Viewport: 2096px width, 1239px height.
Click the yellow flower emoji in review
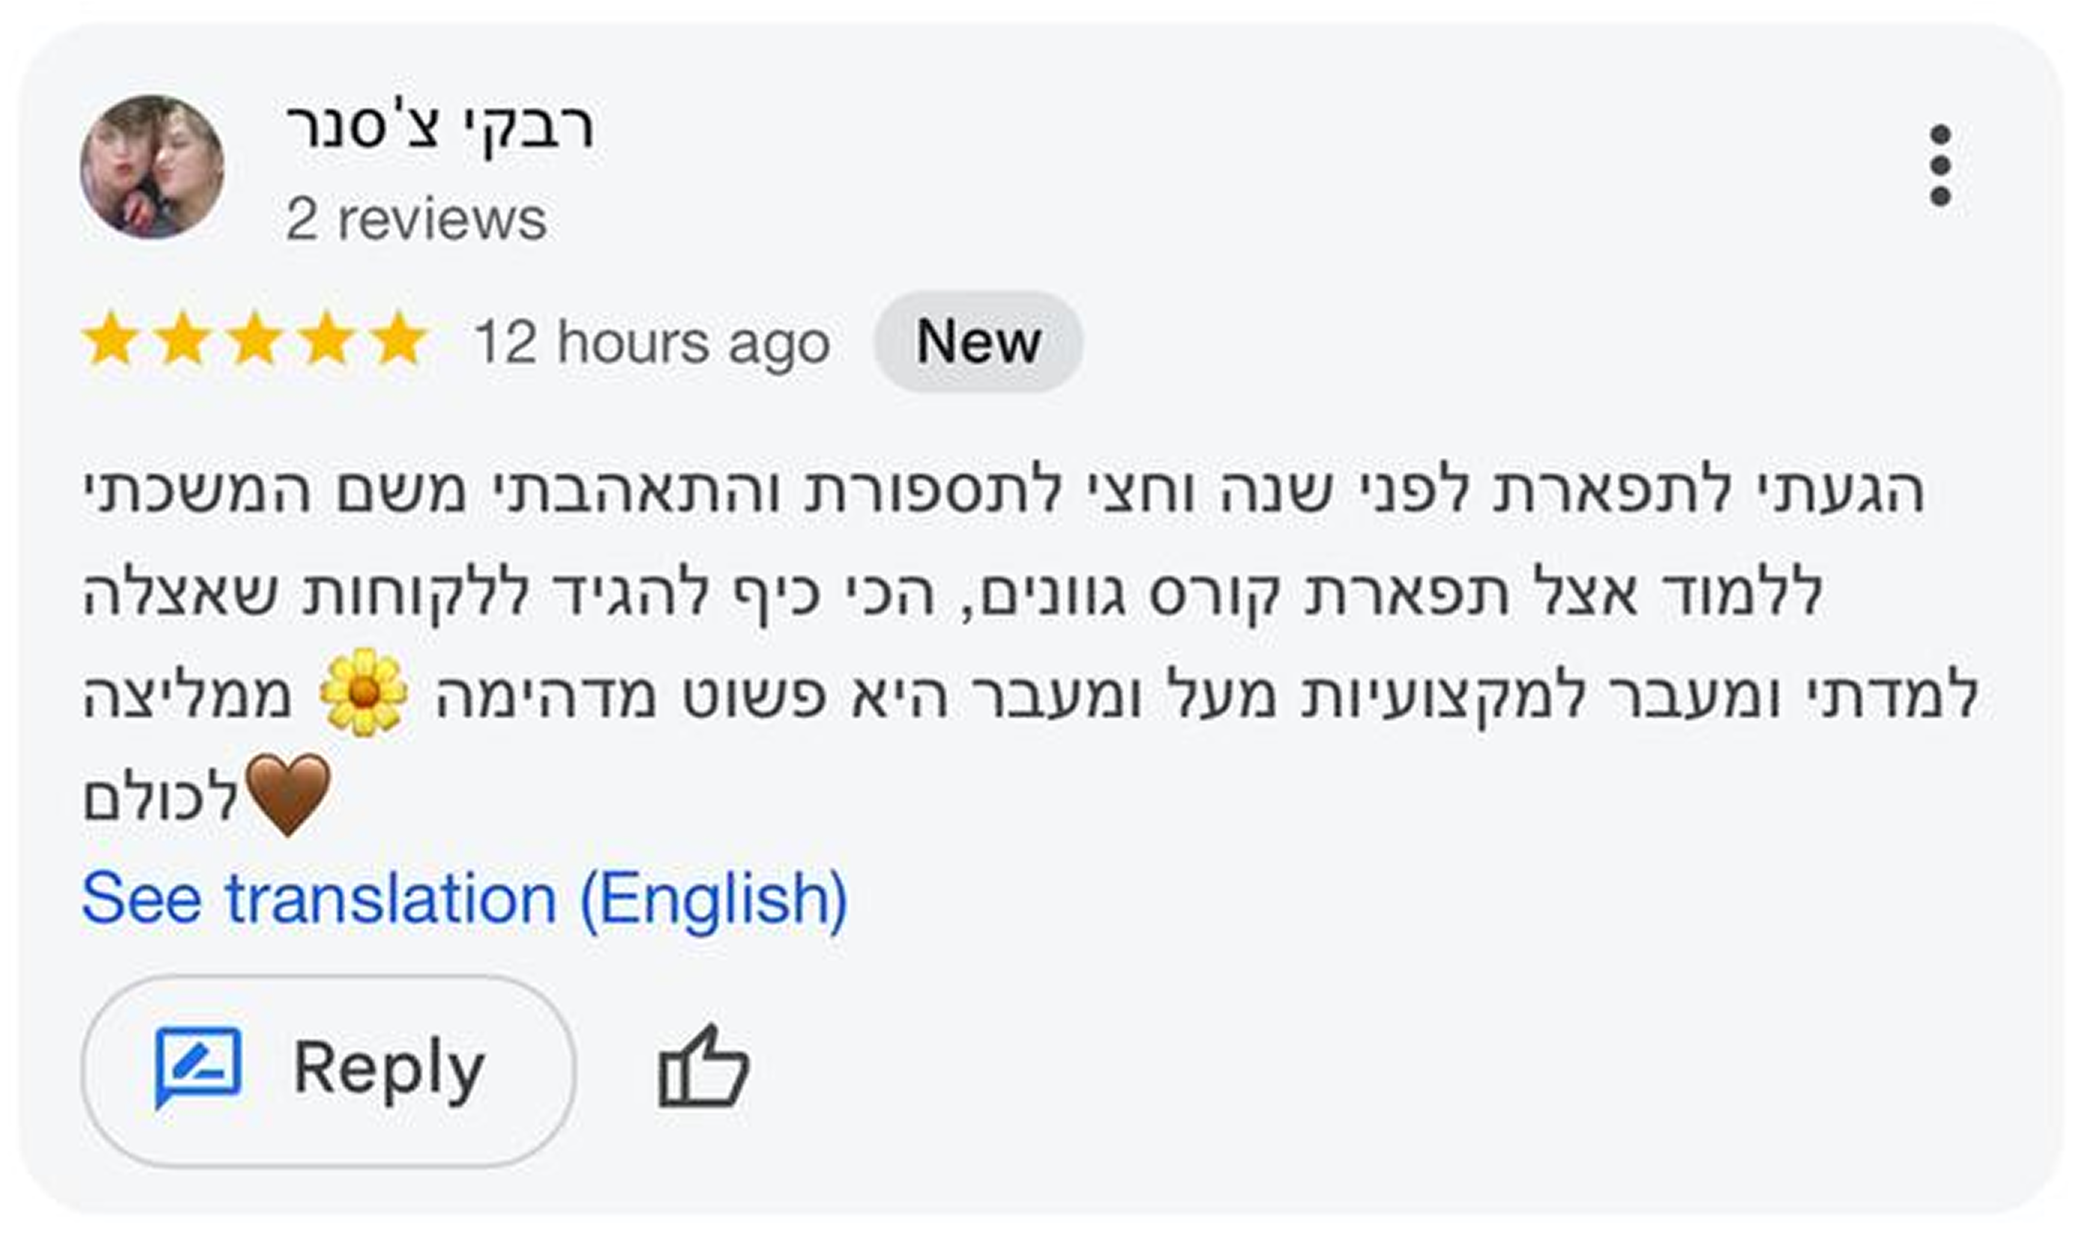point(363,692)
